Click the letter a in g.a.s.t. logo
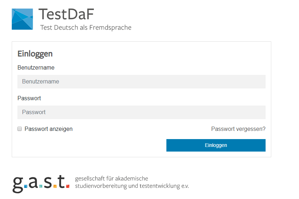Image resolution: width=299 pixels, height=199 pixels. [x=33, y=181]
